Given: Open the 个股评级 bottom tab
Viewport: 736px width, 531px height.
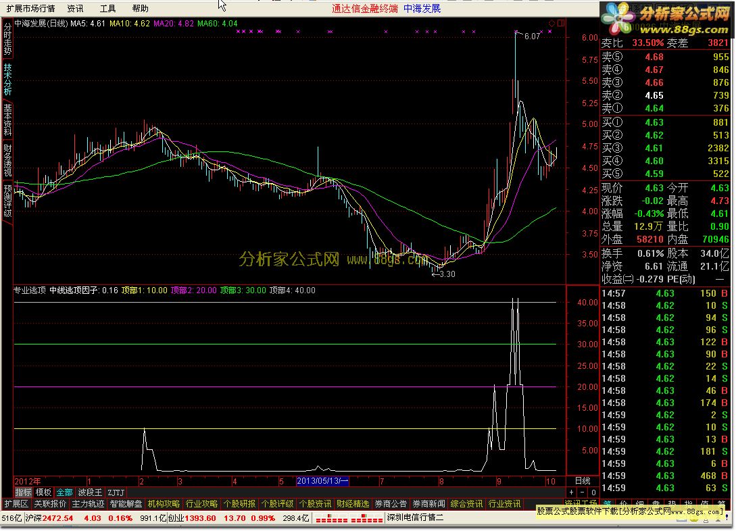Looking at the screenshot, I should tap(277, 504).
